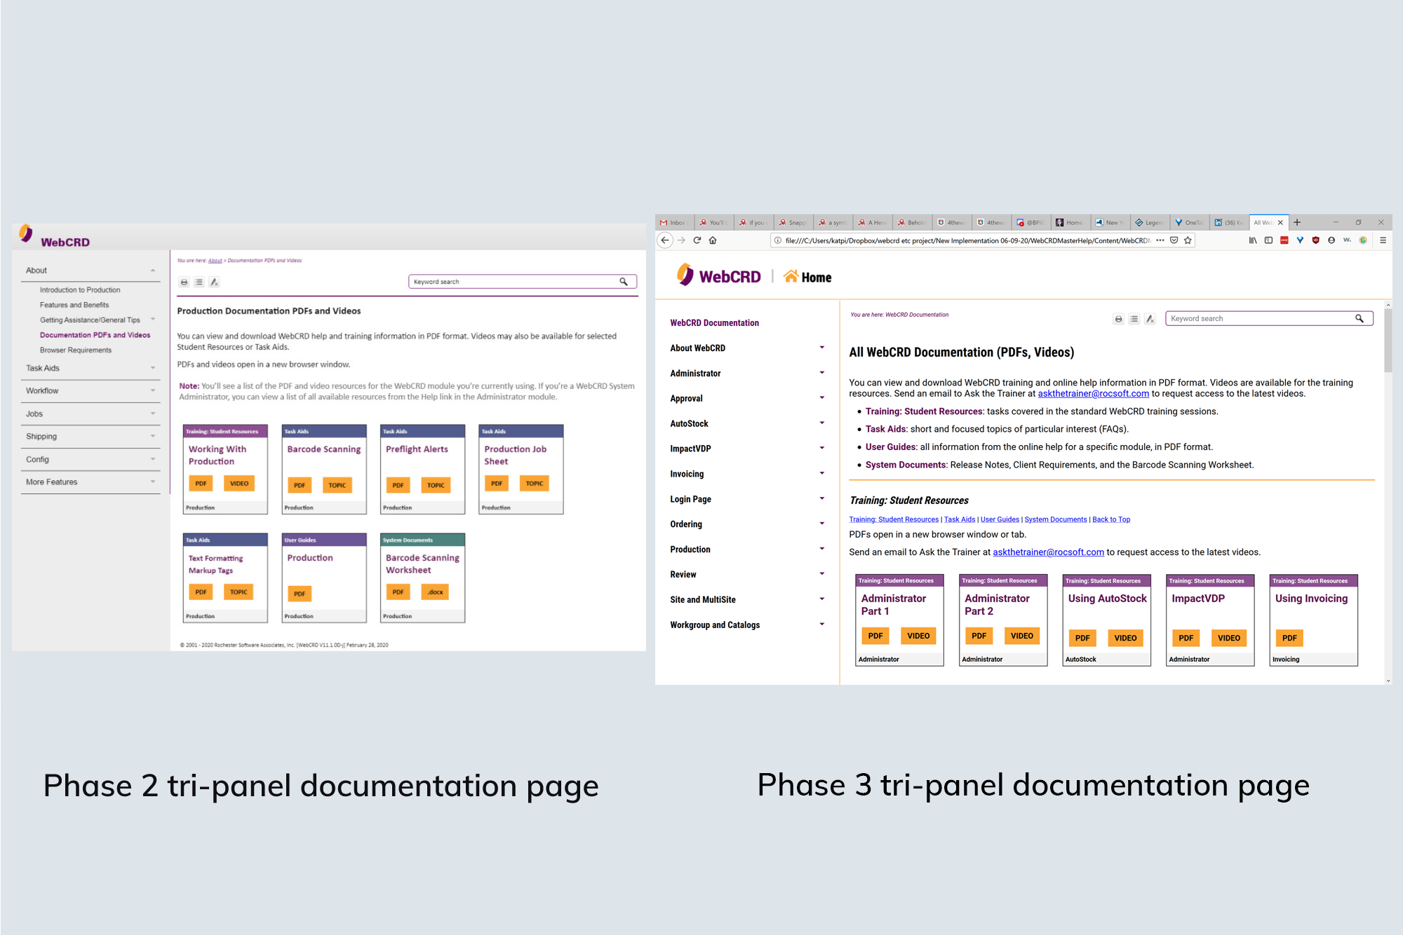Click the browser Back arrow button
This screenshot has height=935, width=1403.
point(665,240)
